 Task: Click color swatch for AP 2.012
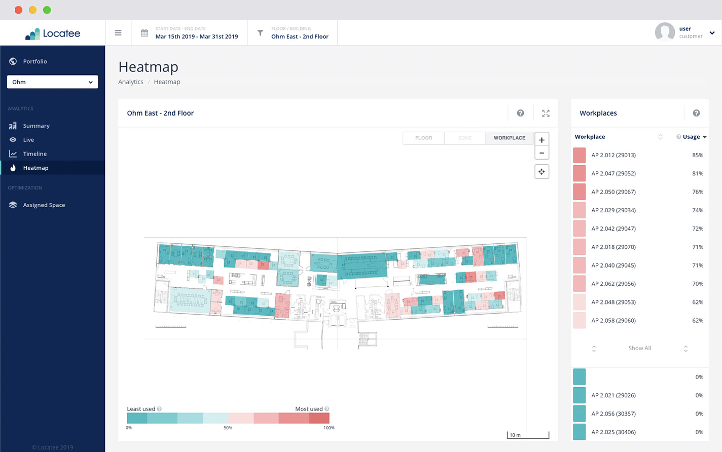pos(579,155)
